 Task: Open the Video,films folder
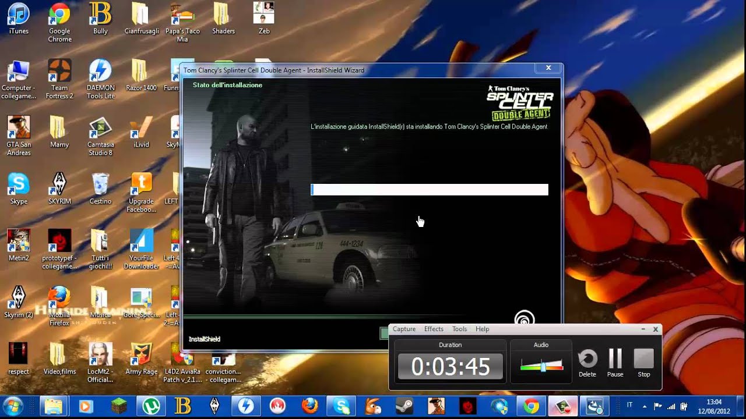59,358
